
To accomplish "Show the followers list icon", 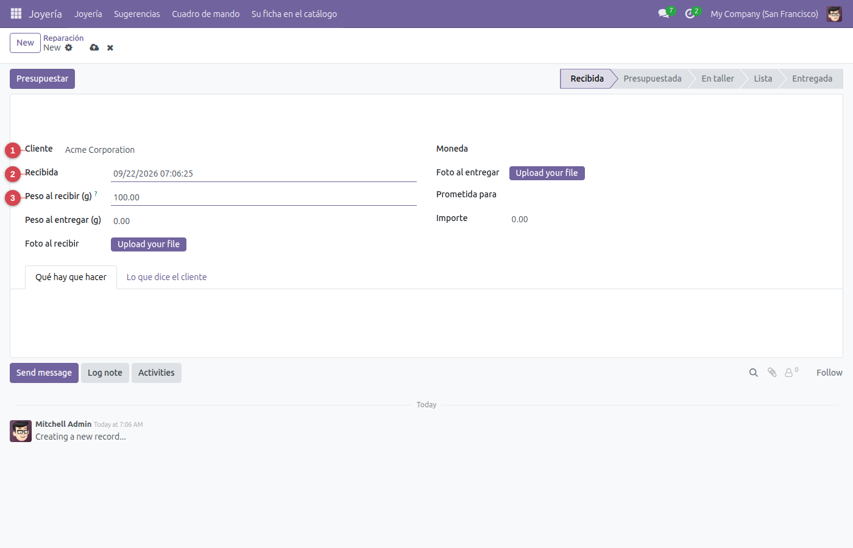I will (791, 372).
